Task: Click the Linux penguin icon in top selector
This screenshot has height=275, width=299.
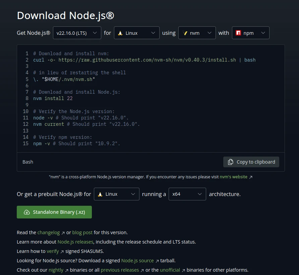Action: click(x=120, y=33)
